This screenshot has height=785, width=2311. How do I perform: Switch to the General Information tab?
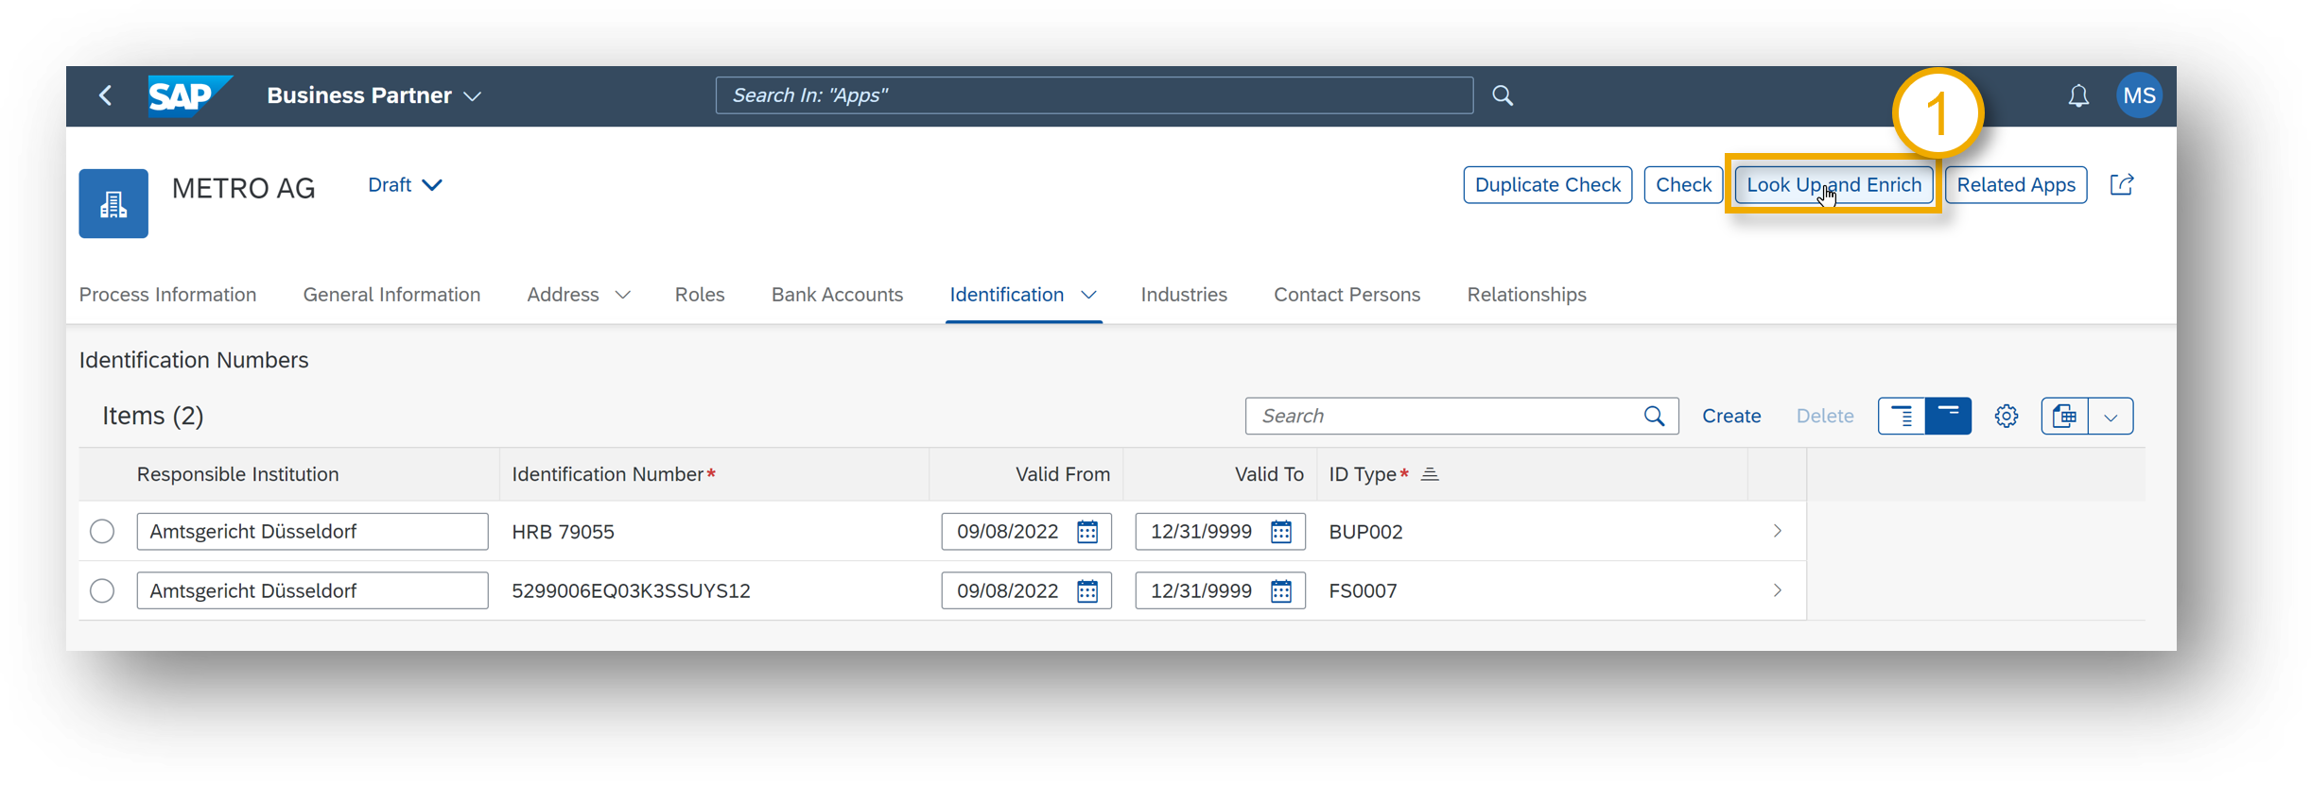tap(391, 295)
